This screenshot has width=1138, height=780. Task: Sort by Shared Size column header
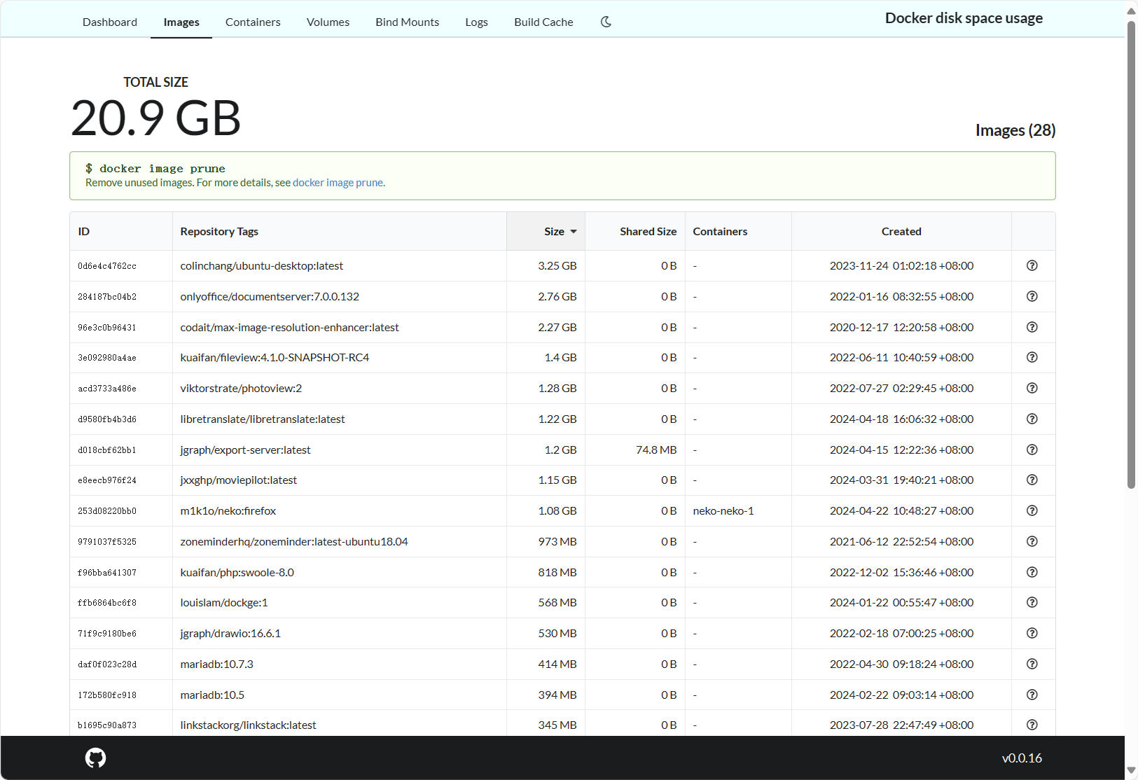[648, 232]
